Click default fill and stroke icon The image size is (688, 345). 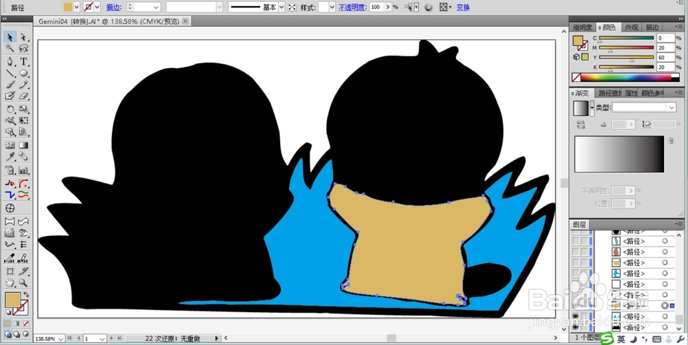click(8, 312)
